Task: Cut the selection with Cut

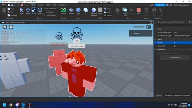Action: pos(10,12)
